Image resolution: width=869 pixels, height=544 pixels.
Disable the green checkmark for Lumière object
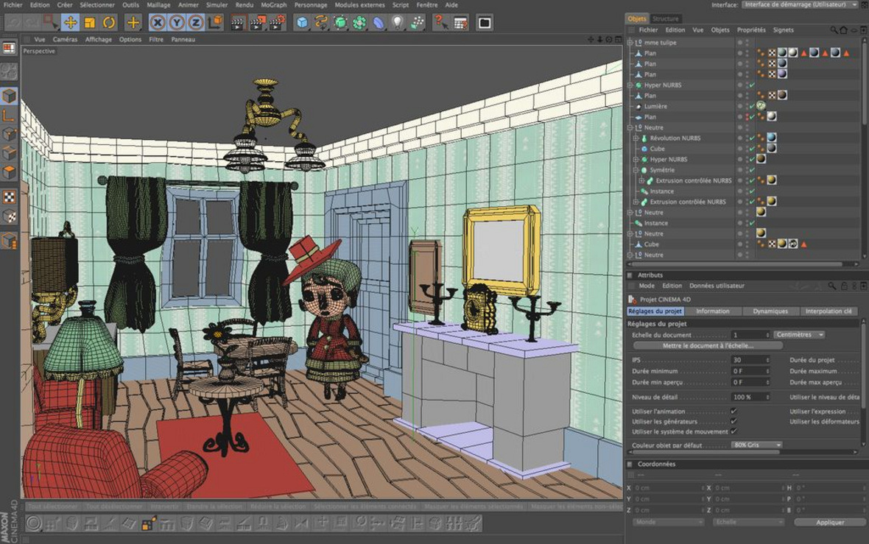(x=751, y=107)
